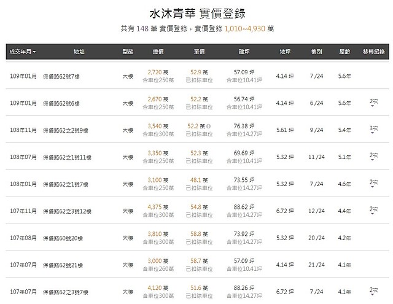Viewport: 393px width, 304px height.
Task: Click the 型態 column header
Action: [x=128, y=52]
